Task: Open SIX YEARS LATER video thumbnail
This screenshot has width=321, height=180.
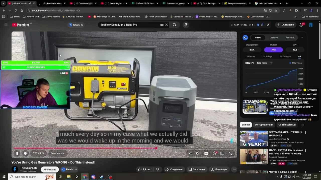Action: (254, 138)
